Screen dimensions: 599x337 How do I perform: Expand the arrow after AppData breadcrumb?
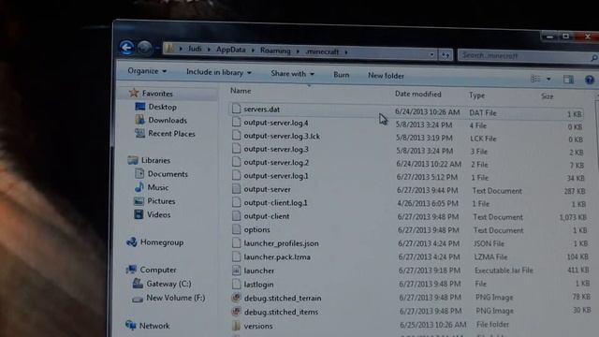tap(253, 50)
